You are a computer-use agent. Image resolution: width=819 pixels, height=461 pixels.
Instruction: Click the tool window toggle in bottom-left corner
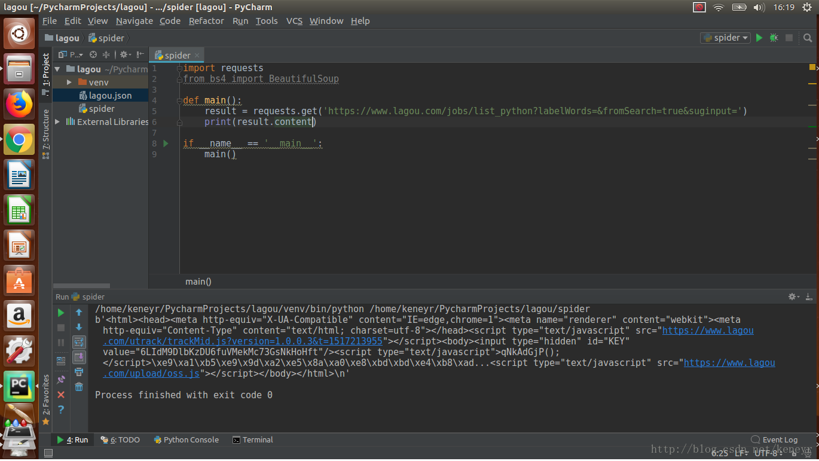point(48,453)
